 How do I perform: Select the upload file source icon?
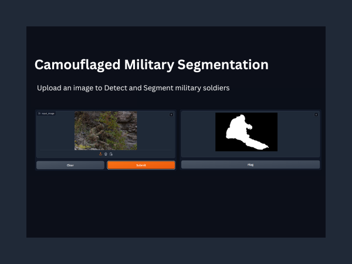pyautogui.click(x=100, y=154)
